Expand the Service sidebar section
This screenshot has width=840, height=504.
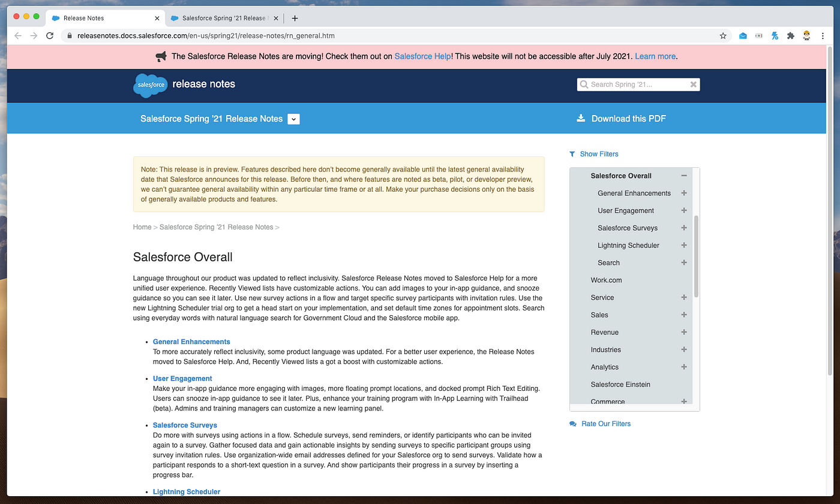683,297
